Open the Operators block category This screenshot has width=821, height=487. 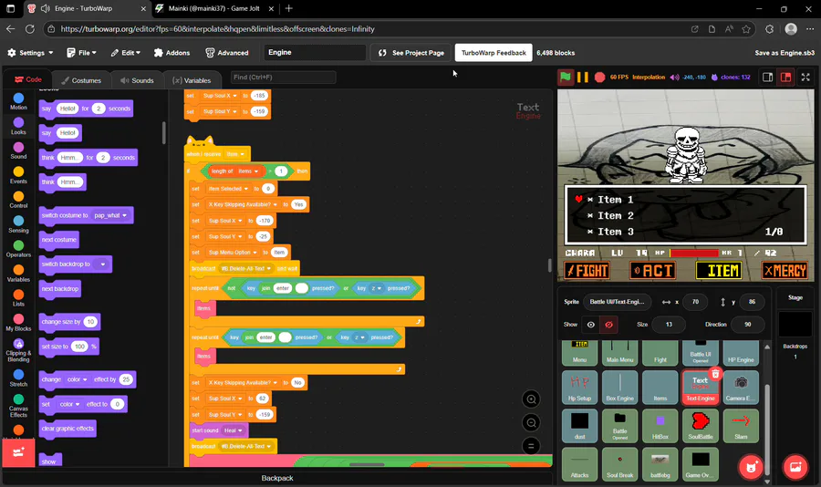pyautogui.click(x=18, y=249)
